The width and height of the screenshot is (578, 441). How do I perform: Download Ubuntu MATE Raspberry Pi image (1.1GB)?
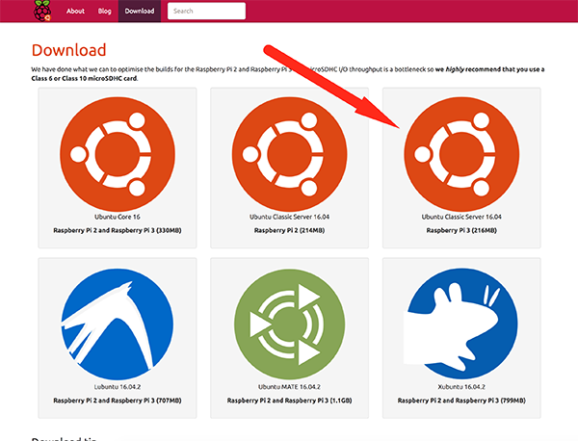289,401
